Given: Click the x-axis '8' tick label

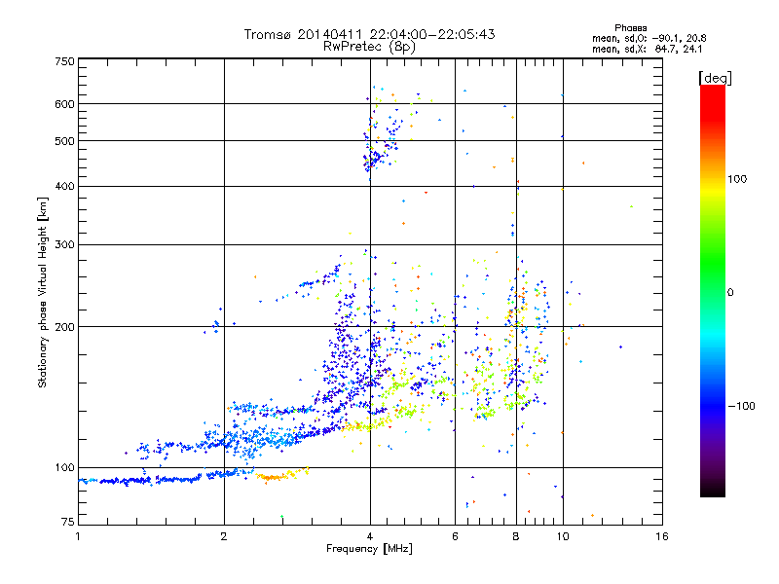Looking at the screenshot, I should point(516,536).
